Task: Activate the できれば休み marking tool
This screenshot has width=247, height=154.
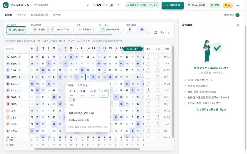Action: (60, 30)
